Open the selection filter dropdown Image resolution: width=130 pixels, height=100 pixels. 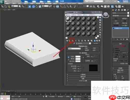point(15,6)
